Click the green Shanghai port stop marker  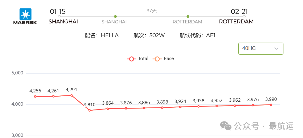click(x=115, y=16)
